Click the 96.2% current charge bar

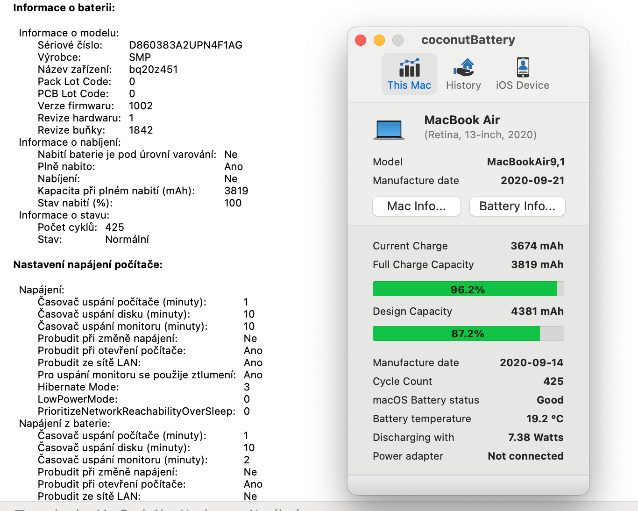468,289
